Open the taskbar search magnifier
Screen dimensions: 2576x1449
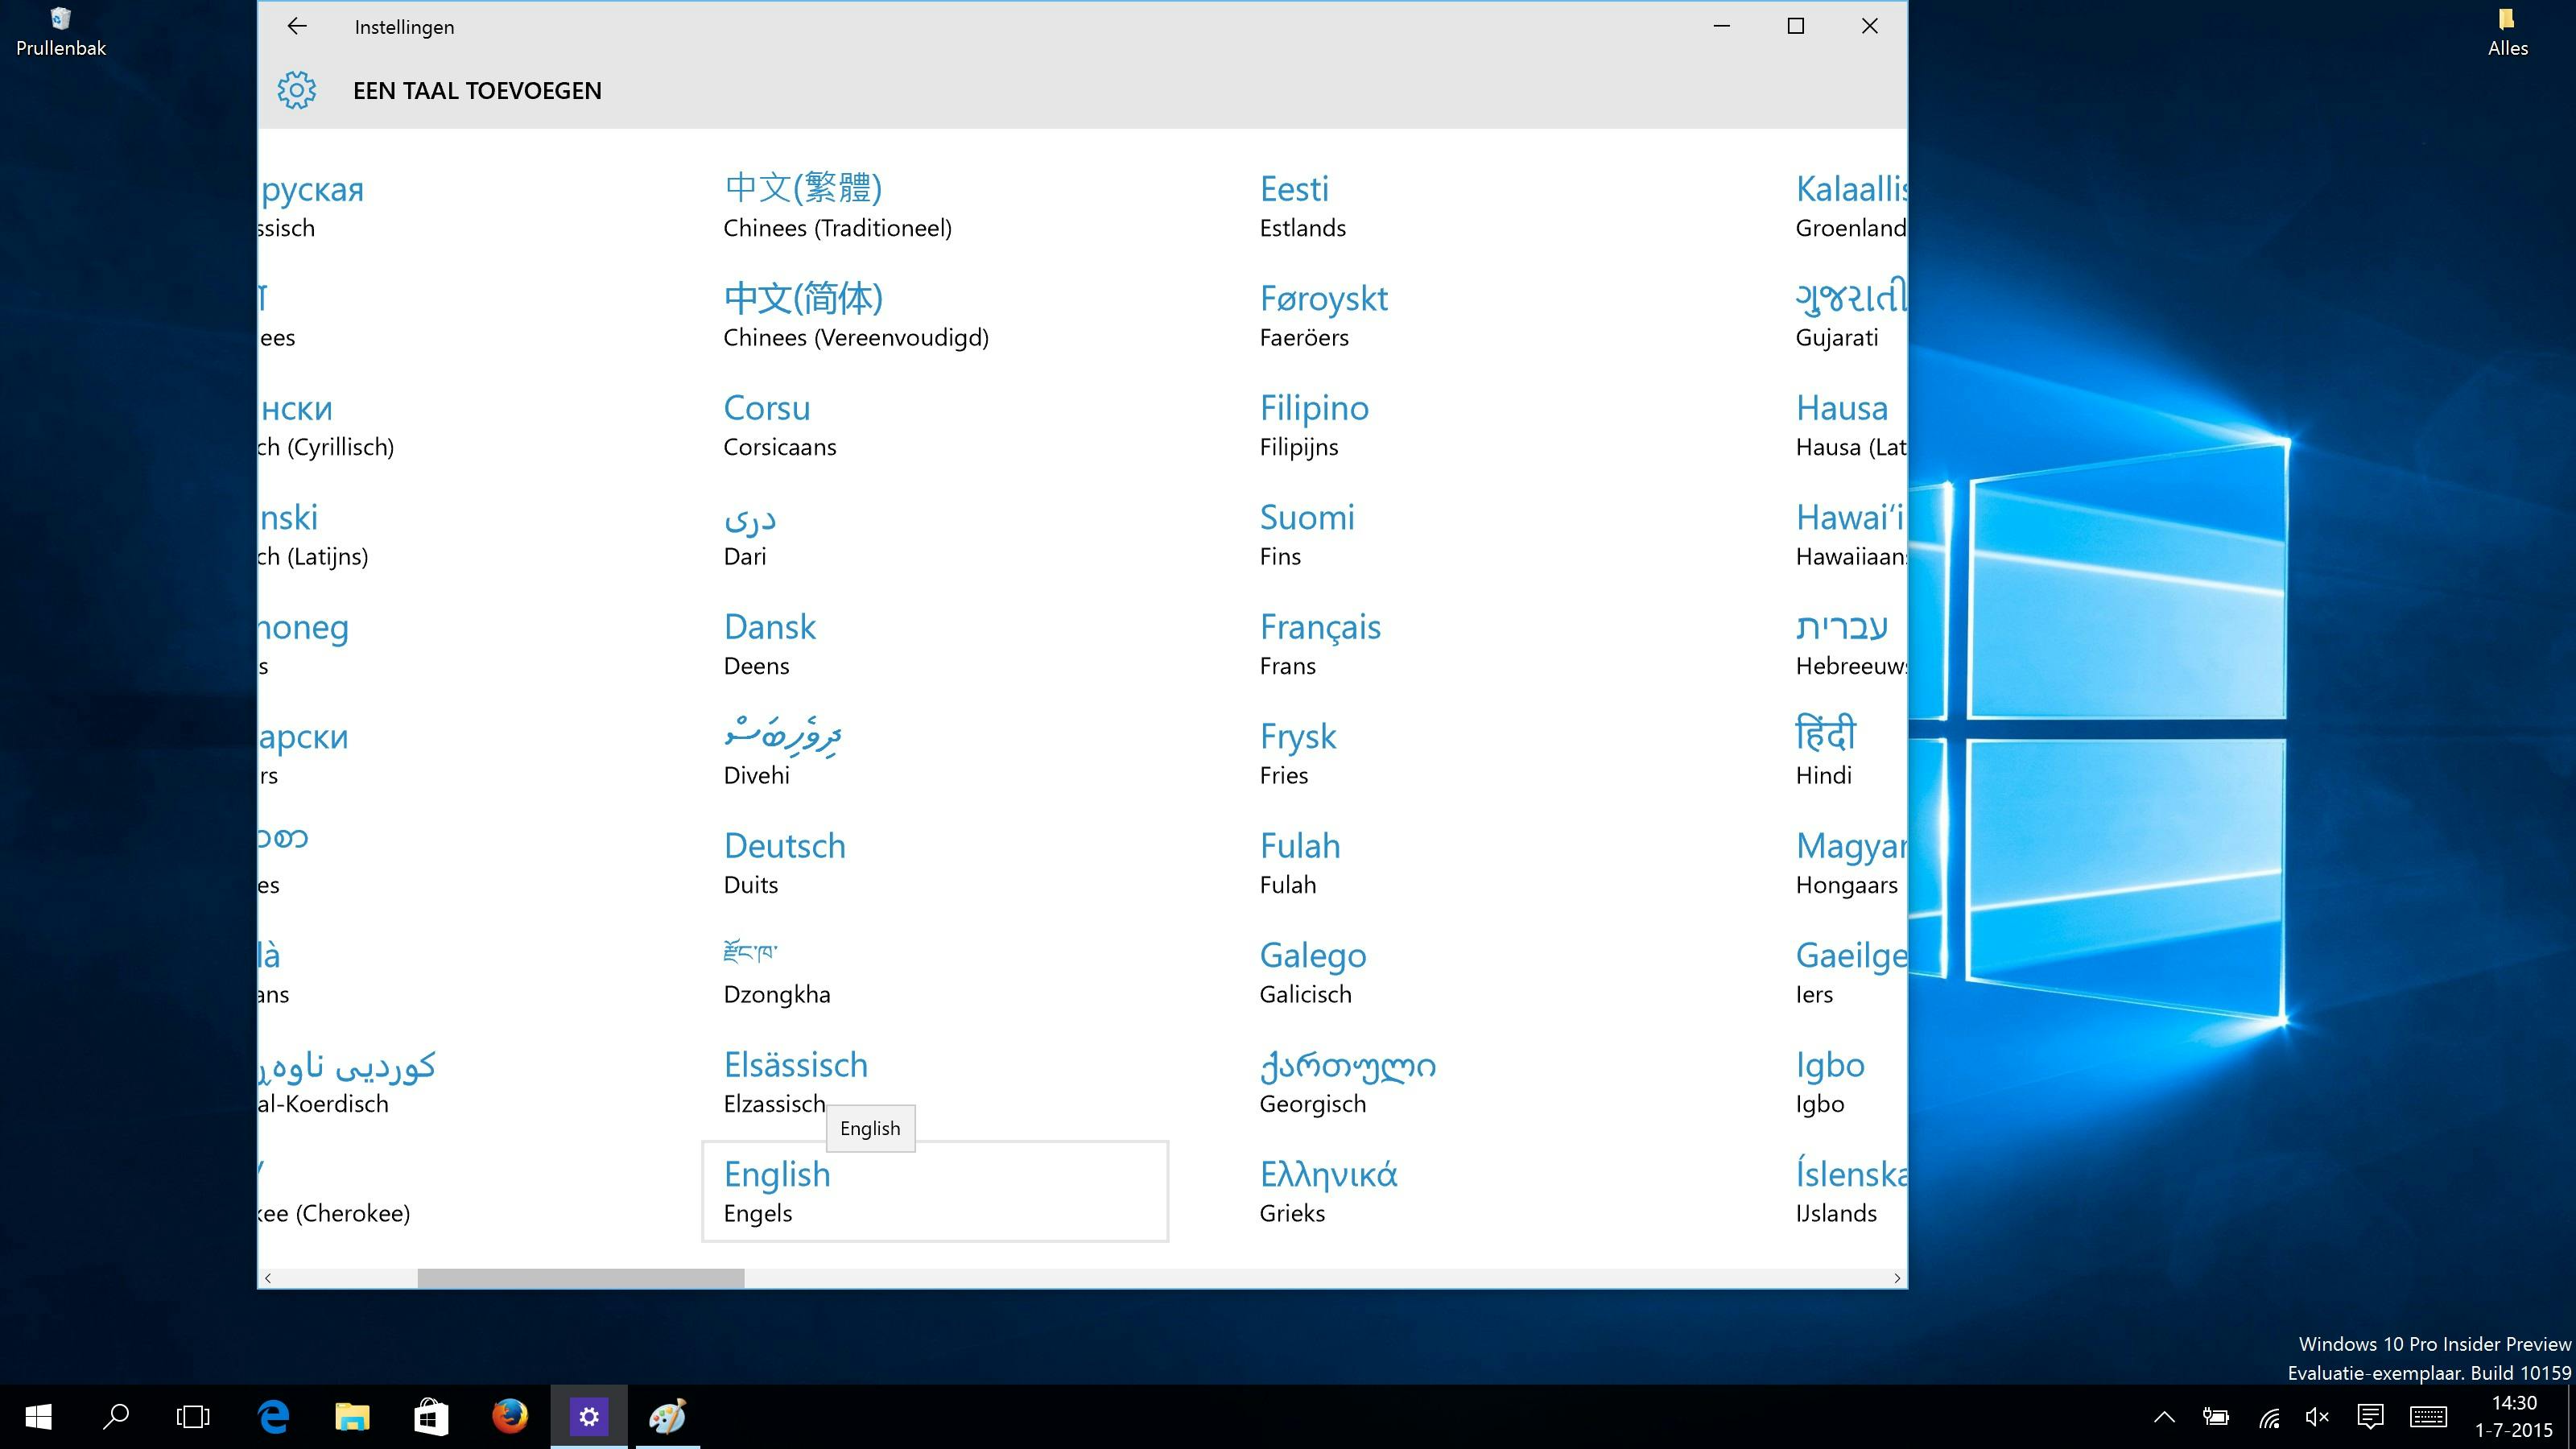click(x=116, y=1417)
